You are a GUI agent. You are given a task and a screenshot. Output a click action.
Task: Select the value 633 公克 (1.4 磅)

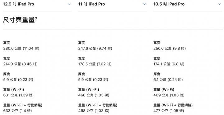click(17, 111)
